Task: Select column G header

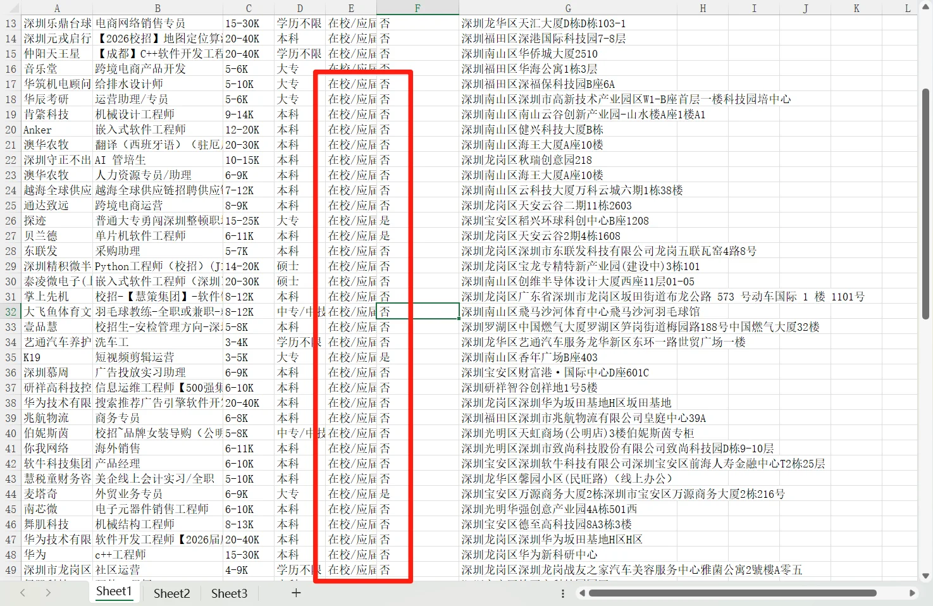Action: coord(568,8)
